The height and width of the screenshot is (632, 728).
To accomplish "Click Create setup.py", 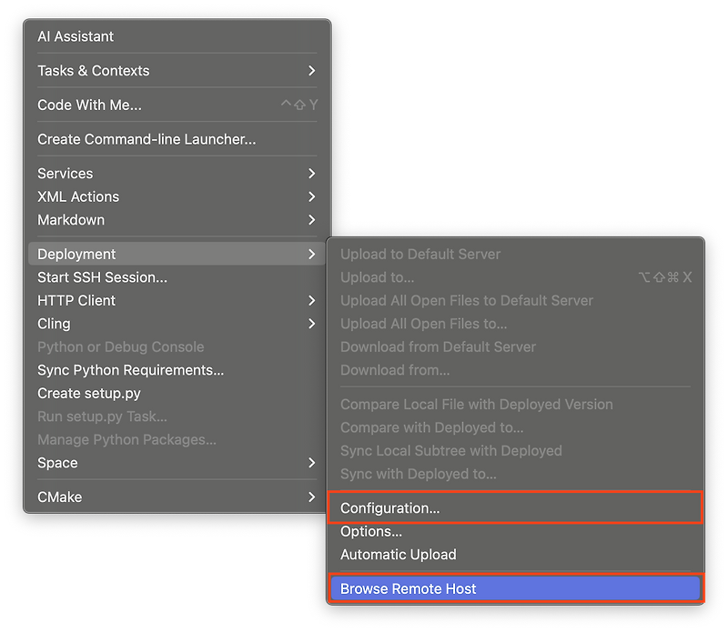I will click(x=89, y=394).
